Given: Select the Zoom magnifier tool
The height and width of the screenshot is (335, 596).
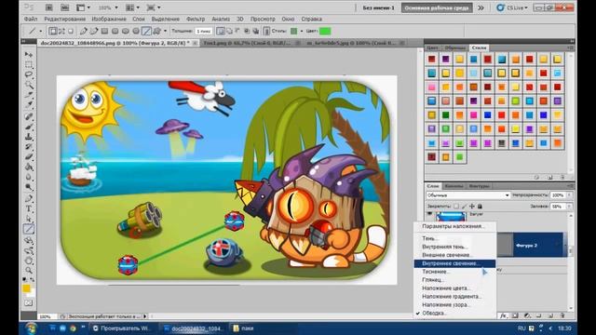Looking at the screenshot, I should coord(29,270).
